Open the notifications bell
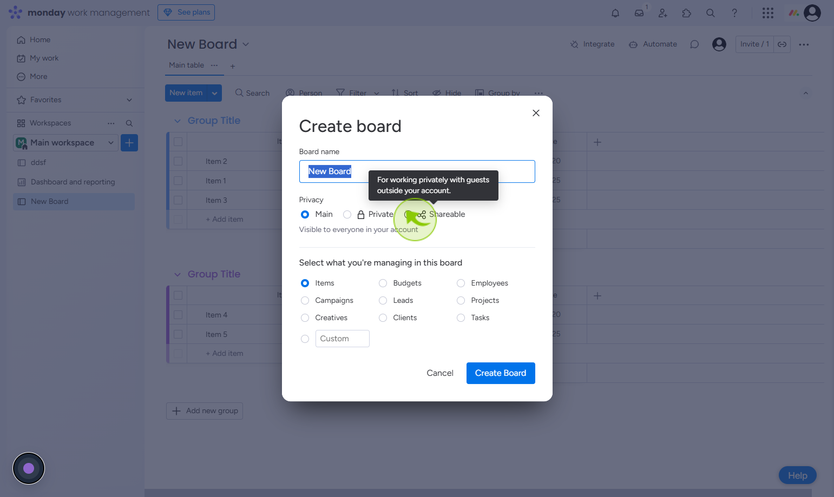The image size is (834, 497). click(615, 13)
